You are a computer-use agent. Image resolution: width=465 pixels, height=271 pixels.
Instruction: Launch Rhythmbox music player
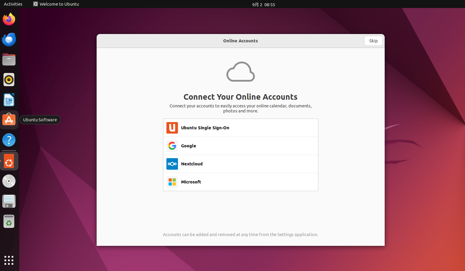coord(9,80)
